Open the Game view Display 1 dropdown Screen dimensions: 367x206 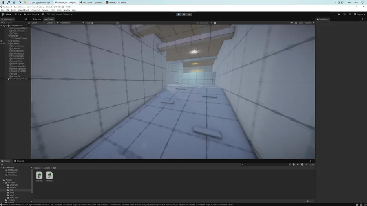click(53, 23)
